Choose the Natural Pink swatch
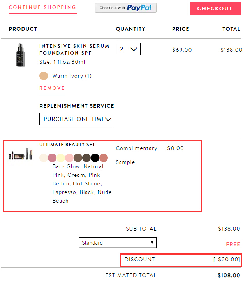Screen dimensions: 243x283 [x=52, y=158]
